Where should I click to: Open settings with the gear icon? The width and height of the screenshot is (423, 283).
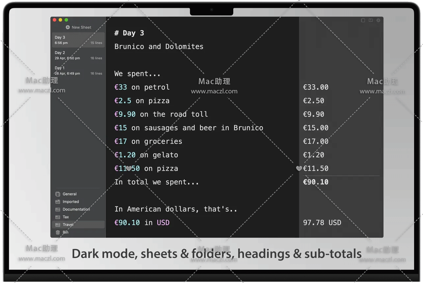point(378,20)
